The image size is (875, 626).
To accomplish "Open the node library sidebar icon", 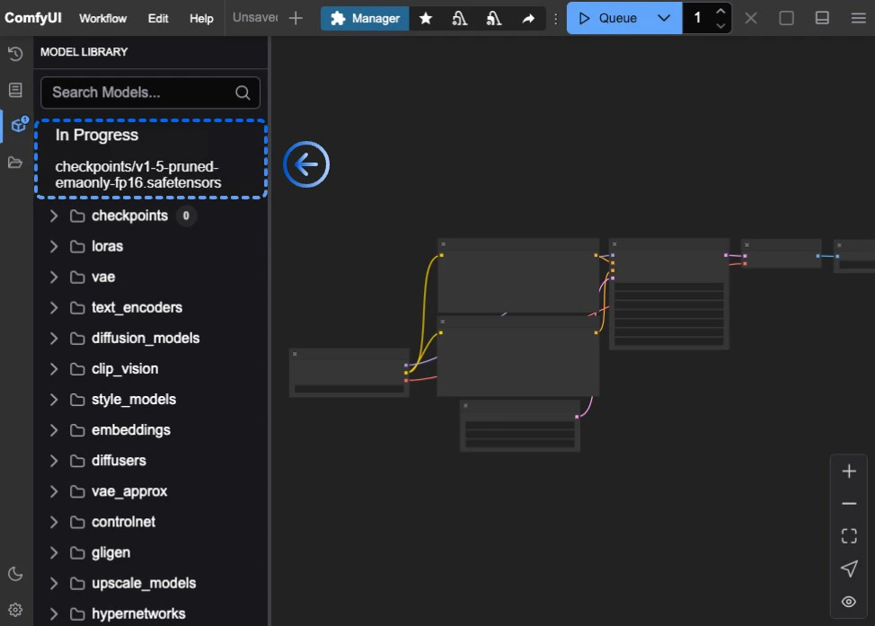I will point(15,90).
